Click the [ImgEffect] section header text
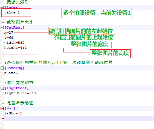The image size is (154, 129). (17, 88)
